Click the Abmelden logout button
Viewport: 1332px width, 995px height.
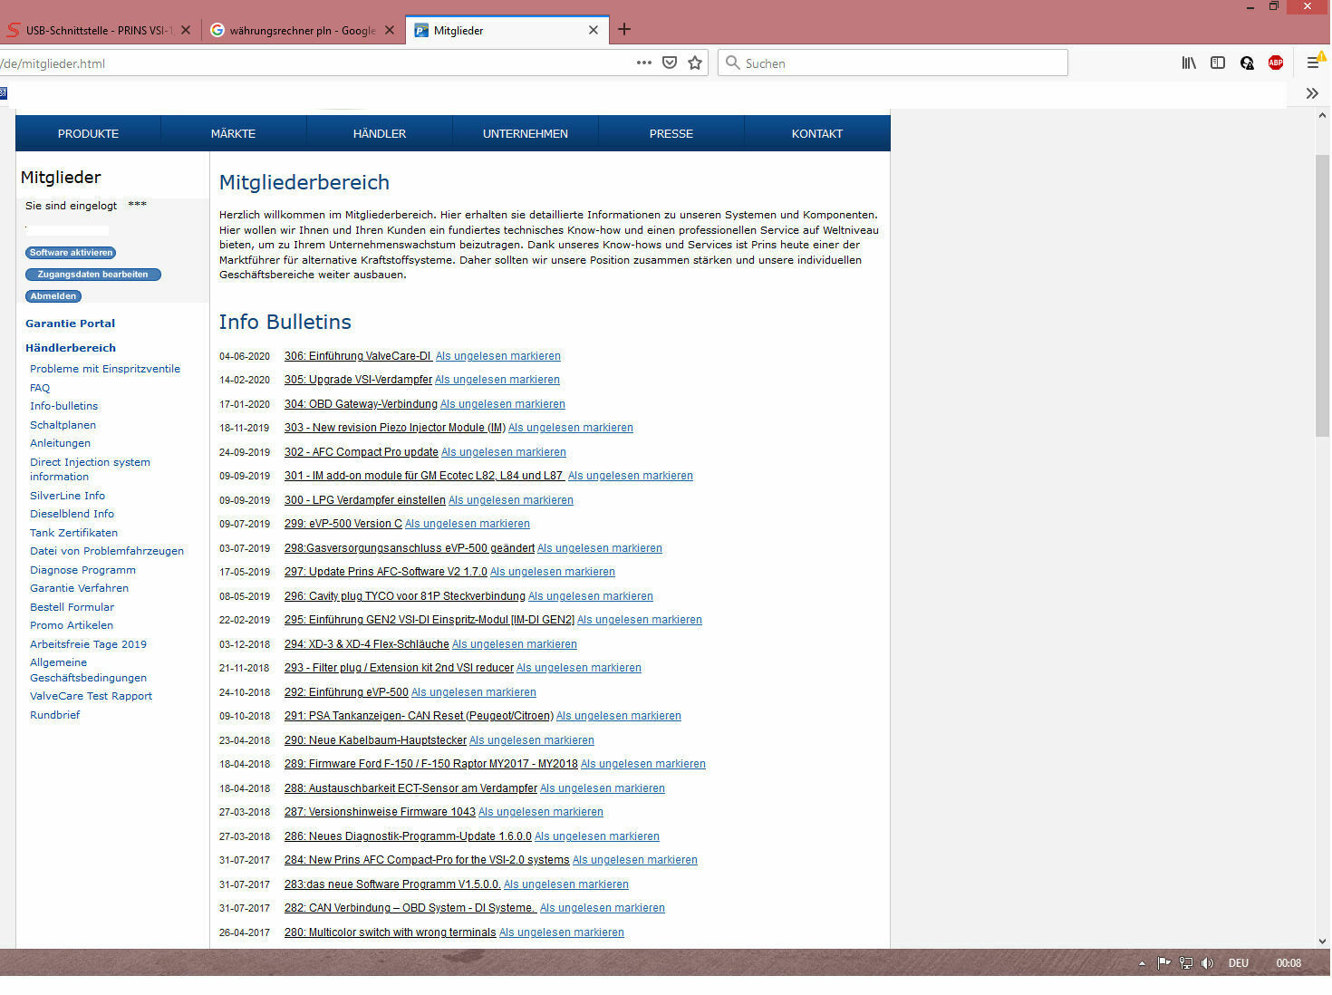click(53, 296)
